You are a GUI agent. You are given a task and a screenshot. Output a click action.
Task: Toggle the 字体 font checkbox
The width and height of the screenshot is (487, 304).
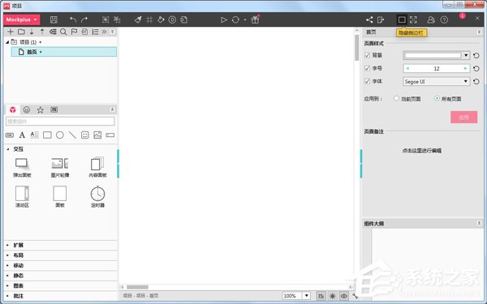(367, 81)
